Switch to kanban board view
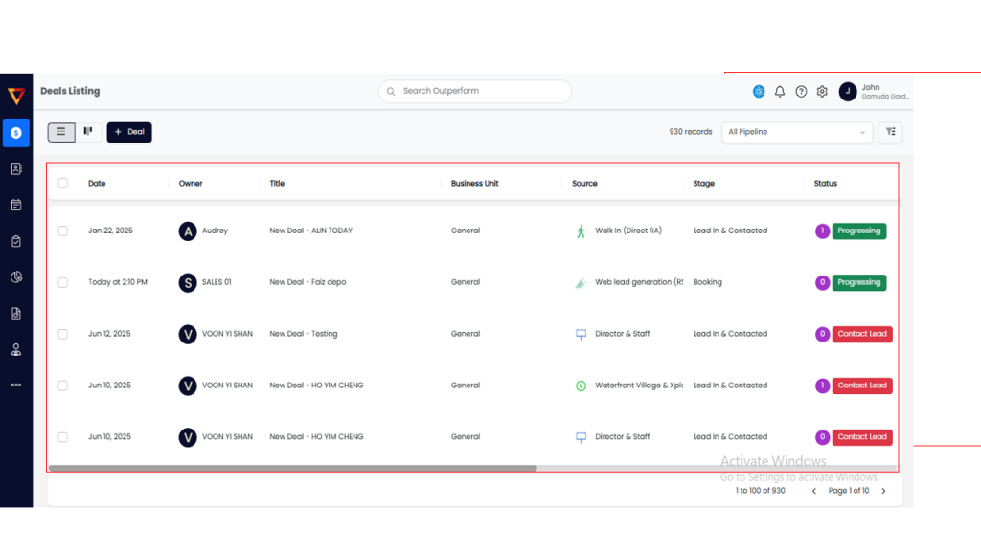This screenshot has width=981, height=551. [88, 132]
